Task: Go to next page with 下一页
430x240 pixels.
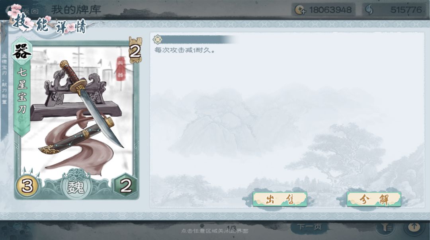Action: (310, 227)
